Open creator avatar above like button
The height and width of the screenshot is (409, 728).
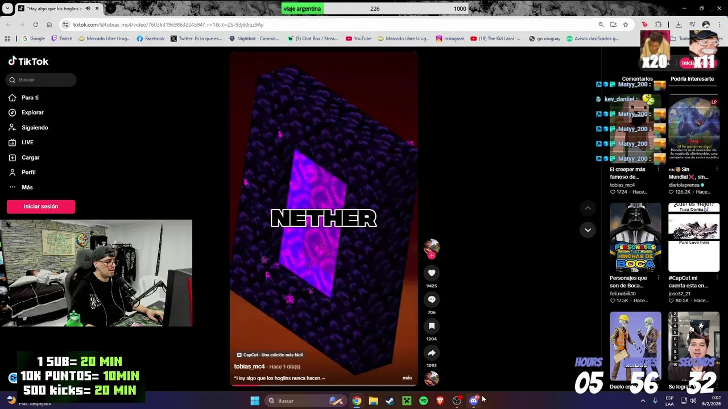(432, 247)
